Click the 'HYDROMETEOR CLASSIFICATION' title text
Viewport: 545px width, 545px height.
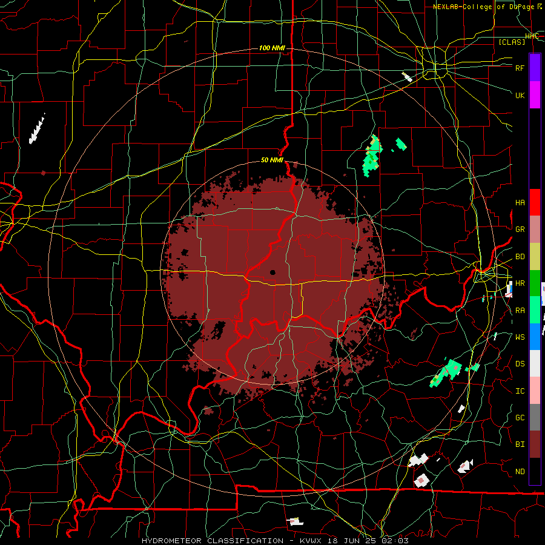pos(213,541)
